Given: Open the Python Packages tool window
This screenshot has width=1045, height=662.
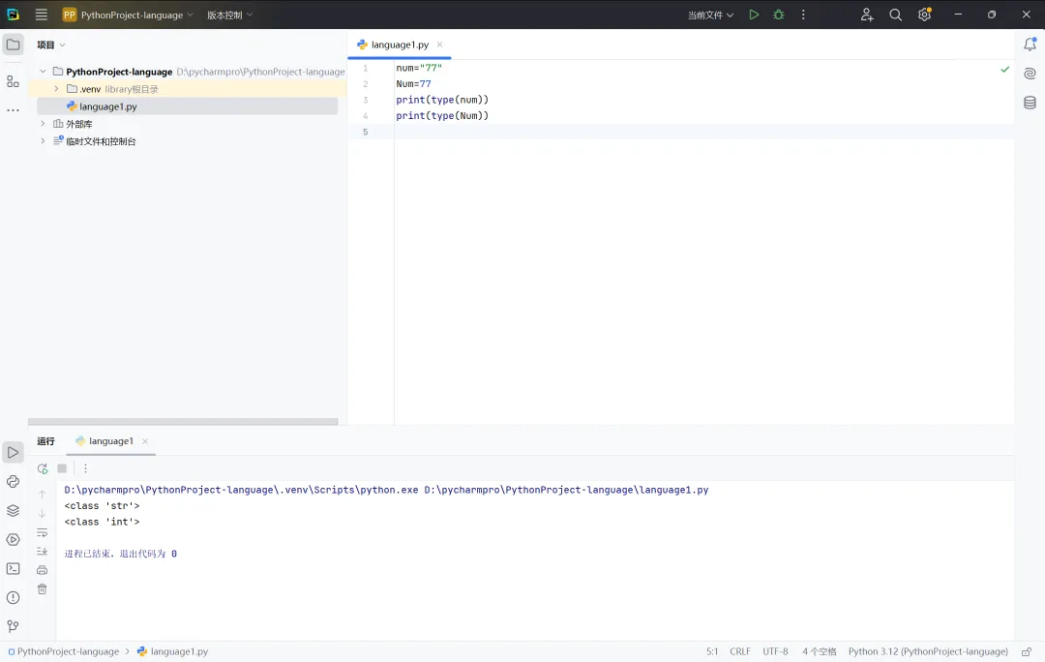Looking at the screenshot, I should [13, 481].
